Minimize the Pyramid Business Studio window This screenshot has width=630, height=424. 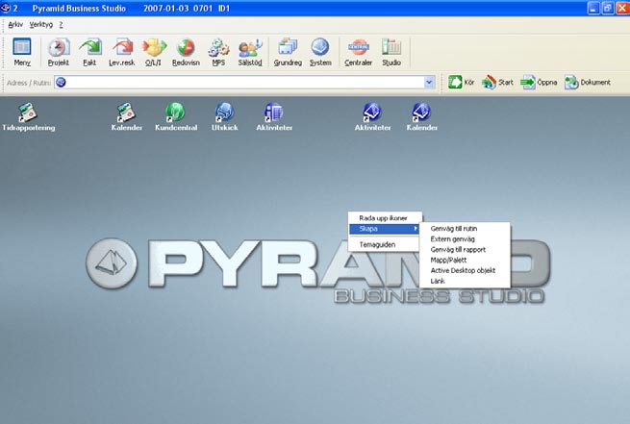(593, 8)
